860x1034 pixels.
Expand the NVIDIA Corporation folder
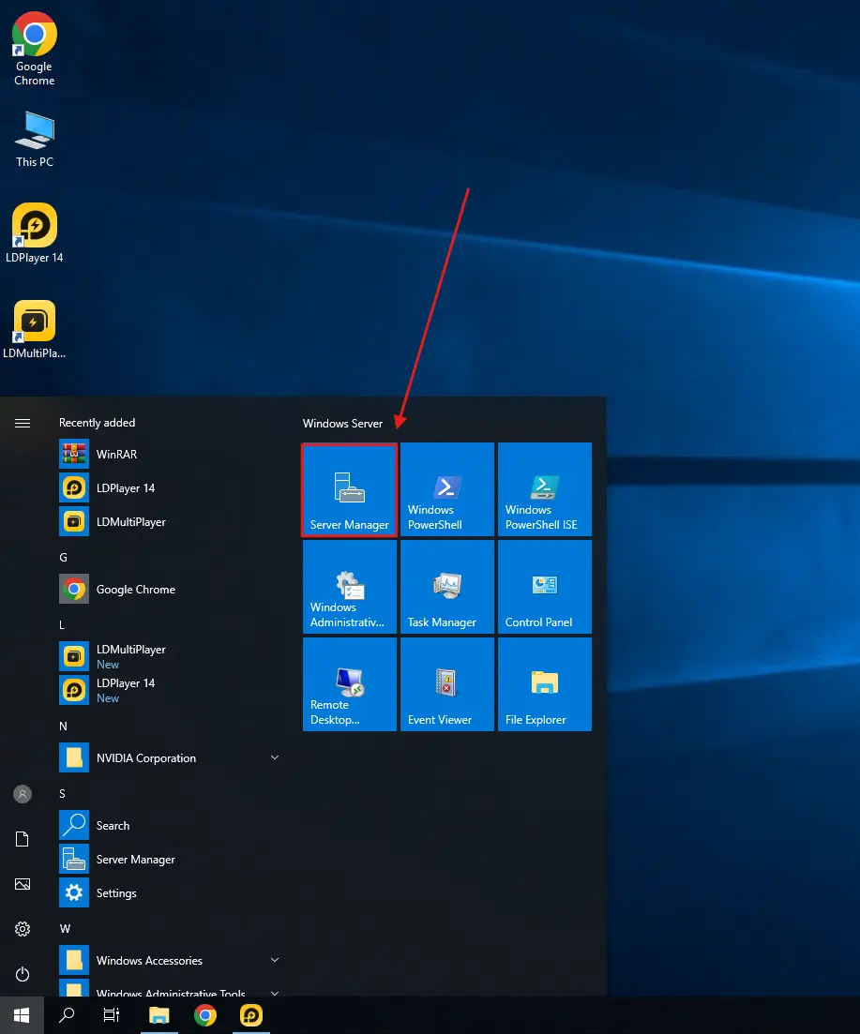coord(170,758)
